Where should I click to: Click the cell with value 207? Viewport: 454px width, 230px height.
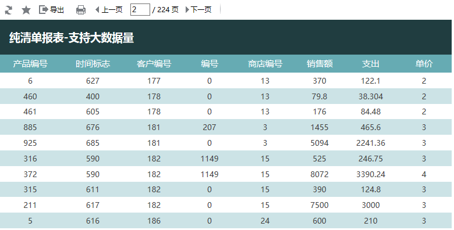point(210,127)
